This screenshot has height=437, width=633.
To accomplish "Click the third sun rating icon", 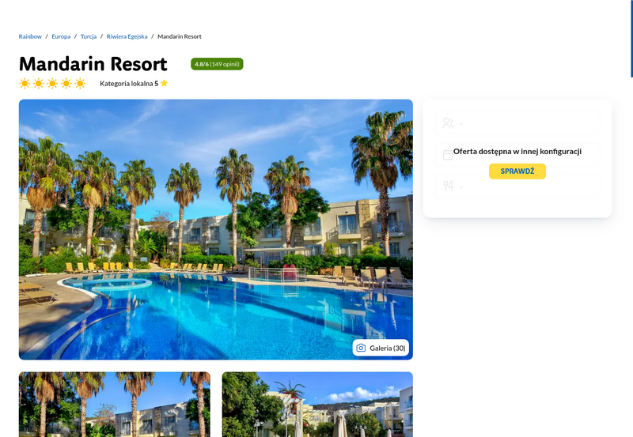I will click(x=52, y=84).
